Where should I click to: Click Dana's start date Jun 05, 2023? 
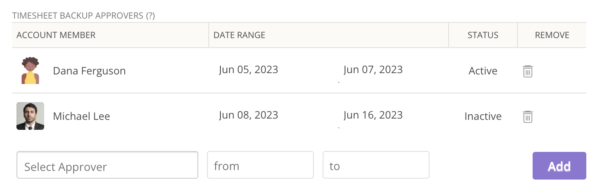coord(249,69)
